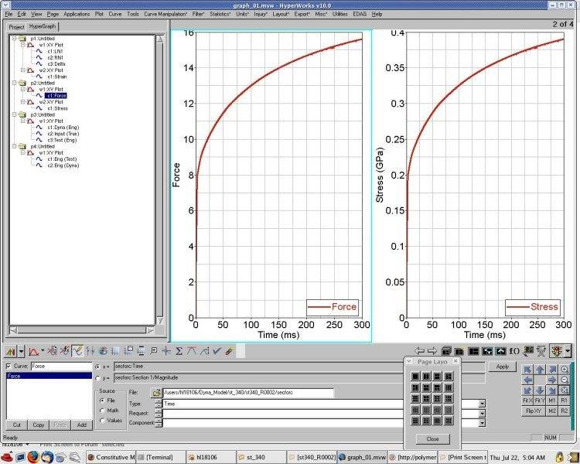The image size is (580, 464).
Task: Click the Fit X button
Action: [527, 401]
